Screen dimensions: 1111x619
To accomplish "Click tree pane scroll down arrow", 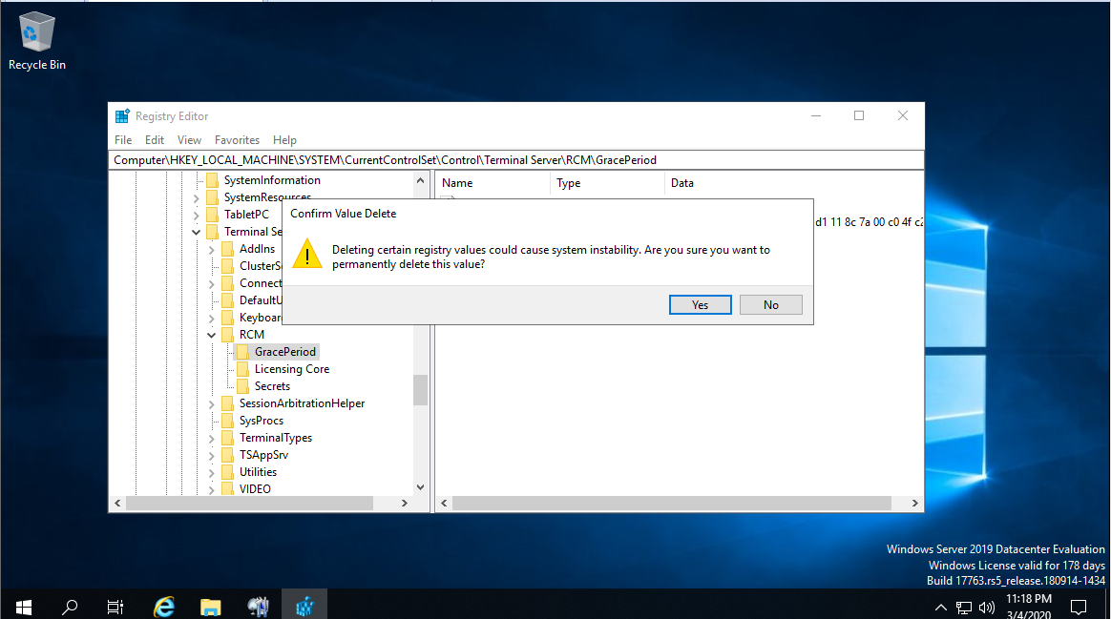I will pos(420,487).
